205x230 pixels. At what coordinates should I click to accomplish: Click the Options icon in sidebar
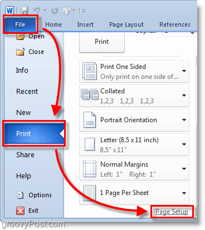click(x=20, y=195)
